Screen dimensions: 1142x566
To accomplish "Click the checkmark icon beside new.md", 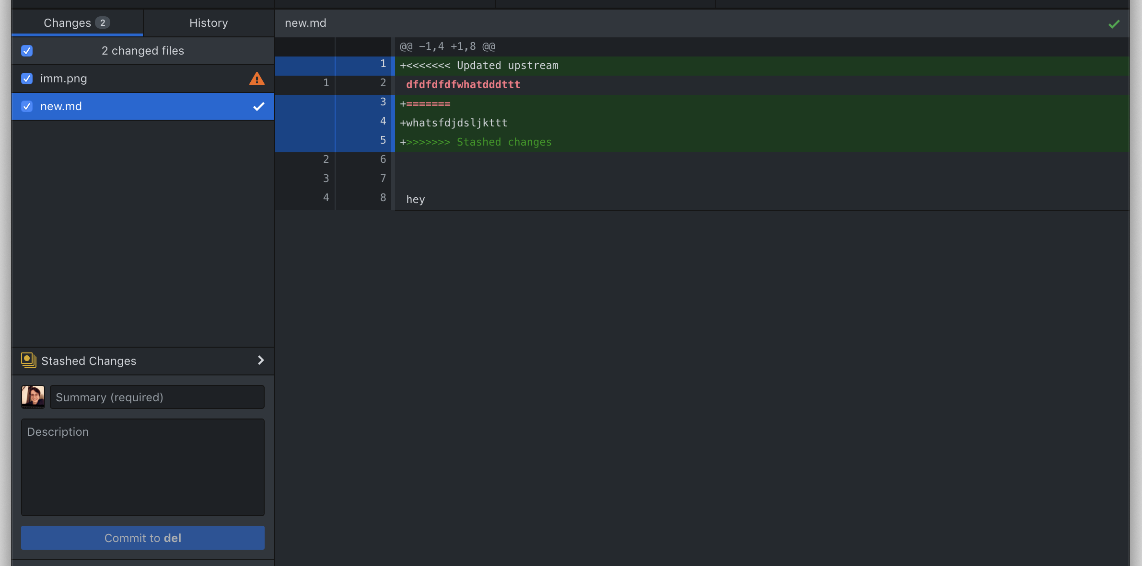I will pos(259,106).
